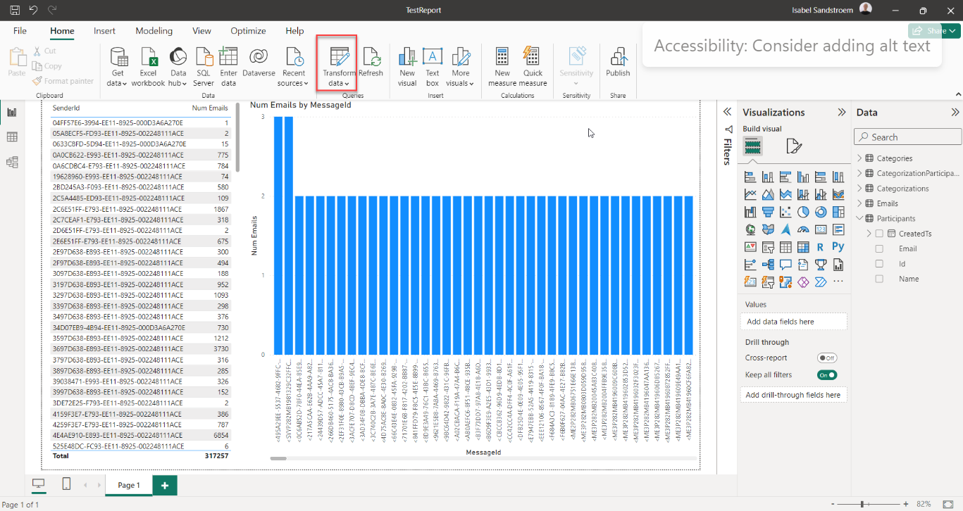Viewport: 963px width, 511px height.
Task: Switch to Table view in left sidebar
Action: pyautogui.click(x=12, y=137)
